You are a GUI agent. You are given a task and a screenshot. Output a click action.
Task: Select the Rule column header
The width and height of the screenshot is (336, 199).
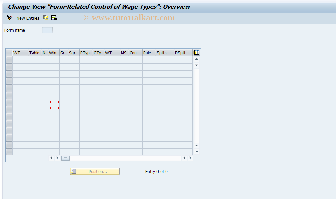(149, 53)
